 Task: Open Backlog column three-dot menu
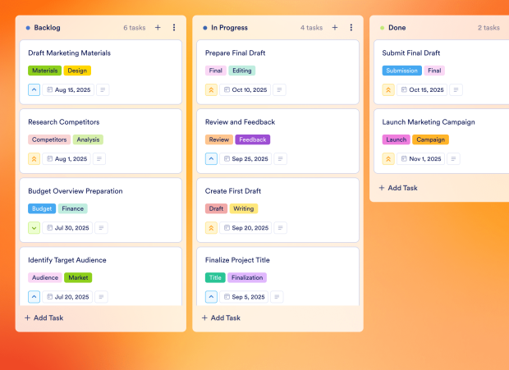(174, 27)
